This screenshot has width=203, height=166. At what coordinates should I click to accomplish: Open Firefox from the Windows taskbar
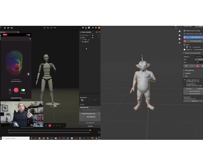tap(43, 138)
